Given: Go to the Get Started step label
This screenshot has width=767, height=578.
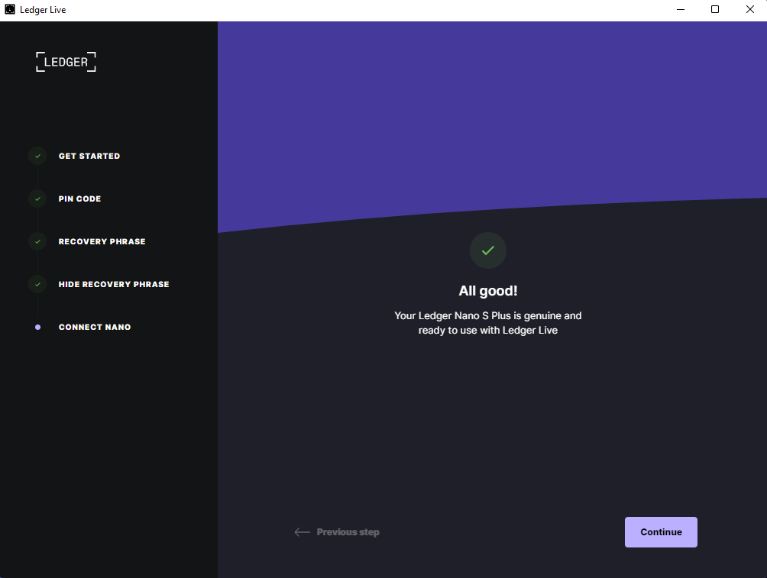Looking at the screenshot, I should pyautogui.click(x=89, y=156).
